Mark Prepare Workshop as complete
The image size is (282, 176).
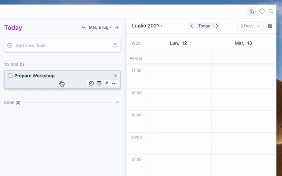point(10,76)
